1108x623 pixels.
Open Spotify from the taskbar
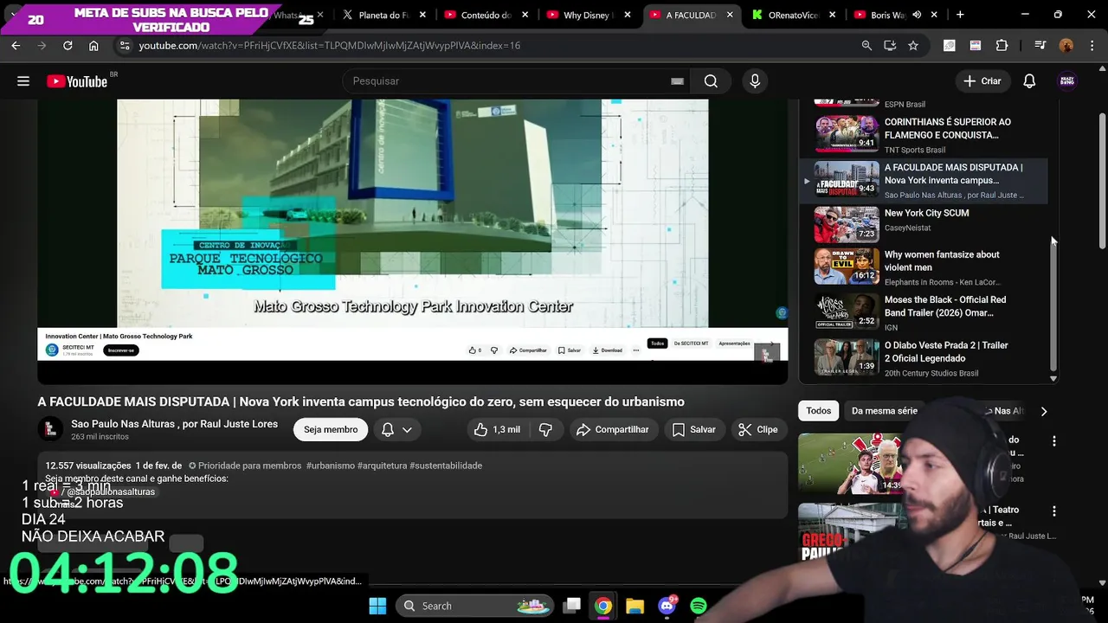point(699,606)
